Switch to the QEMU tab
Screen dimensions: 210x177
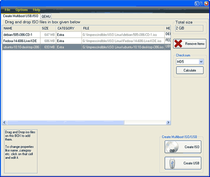coord(46,16)
